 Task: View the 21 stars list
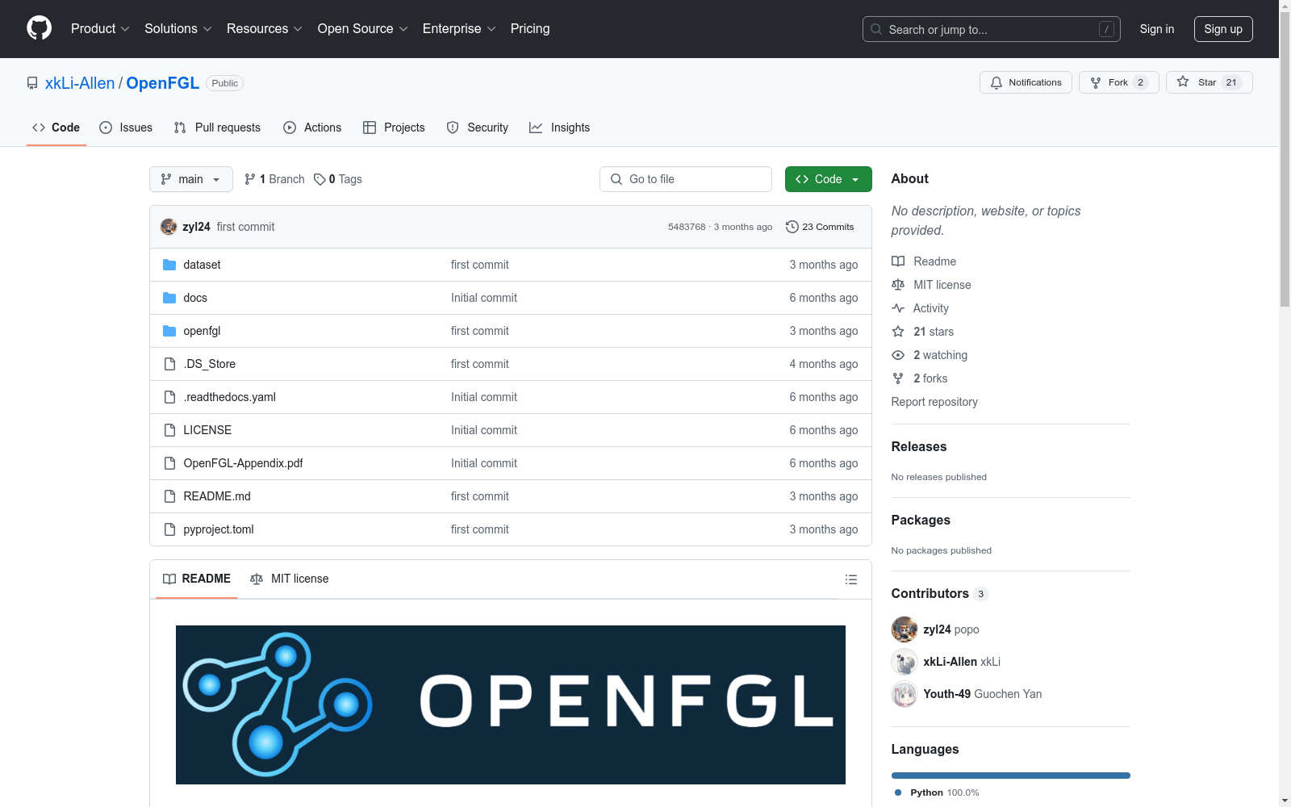[x=923, y=332]
